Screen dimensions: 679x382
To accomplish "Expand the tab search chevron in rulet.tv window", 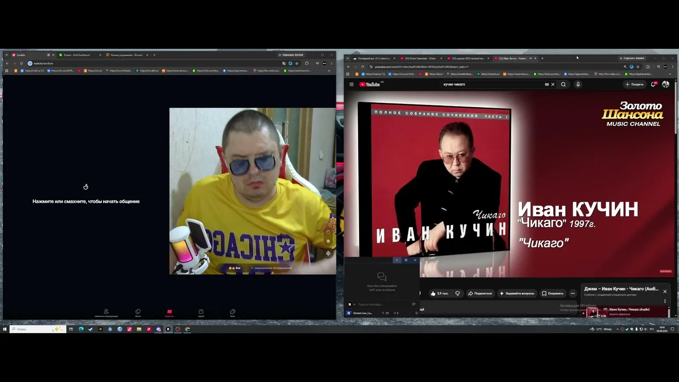I will 6,55.
